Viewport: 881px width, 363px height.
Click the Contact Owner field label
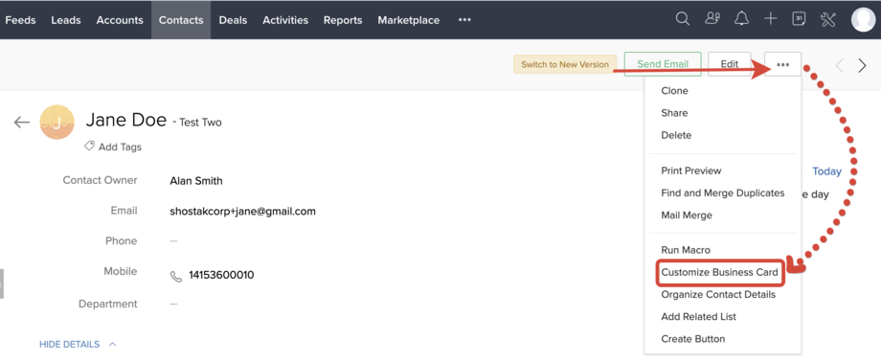click(100, 180)
